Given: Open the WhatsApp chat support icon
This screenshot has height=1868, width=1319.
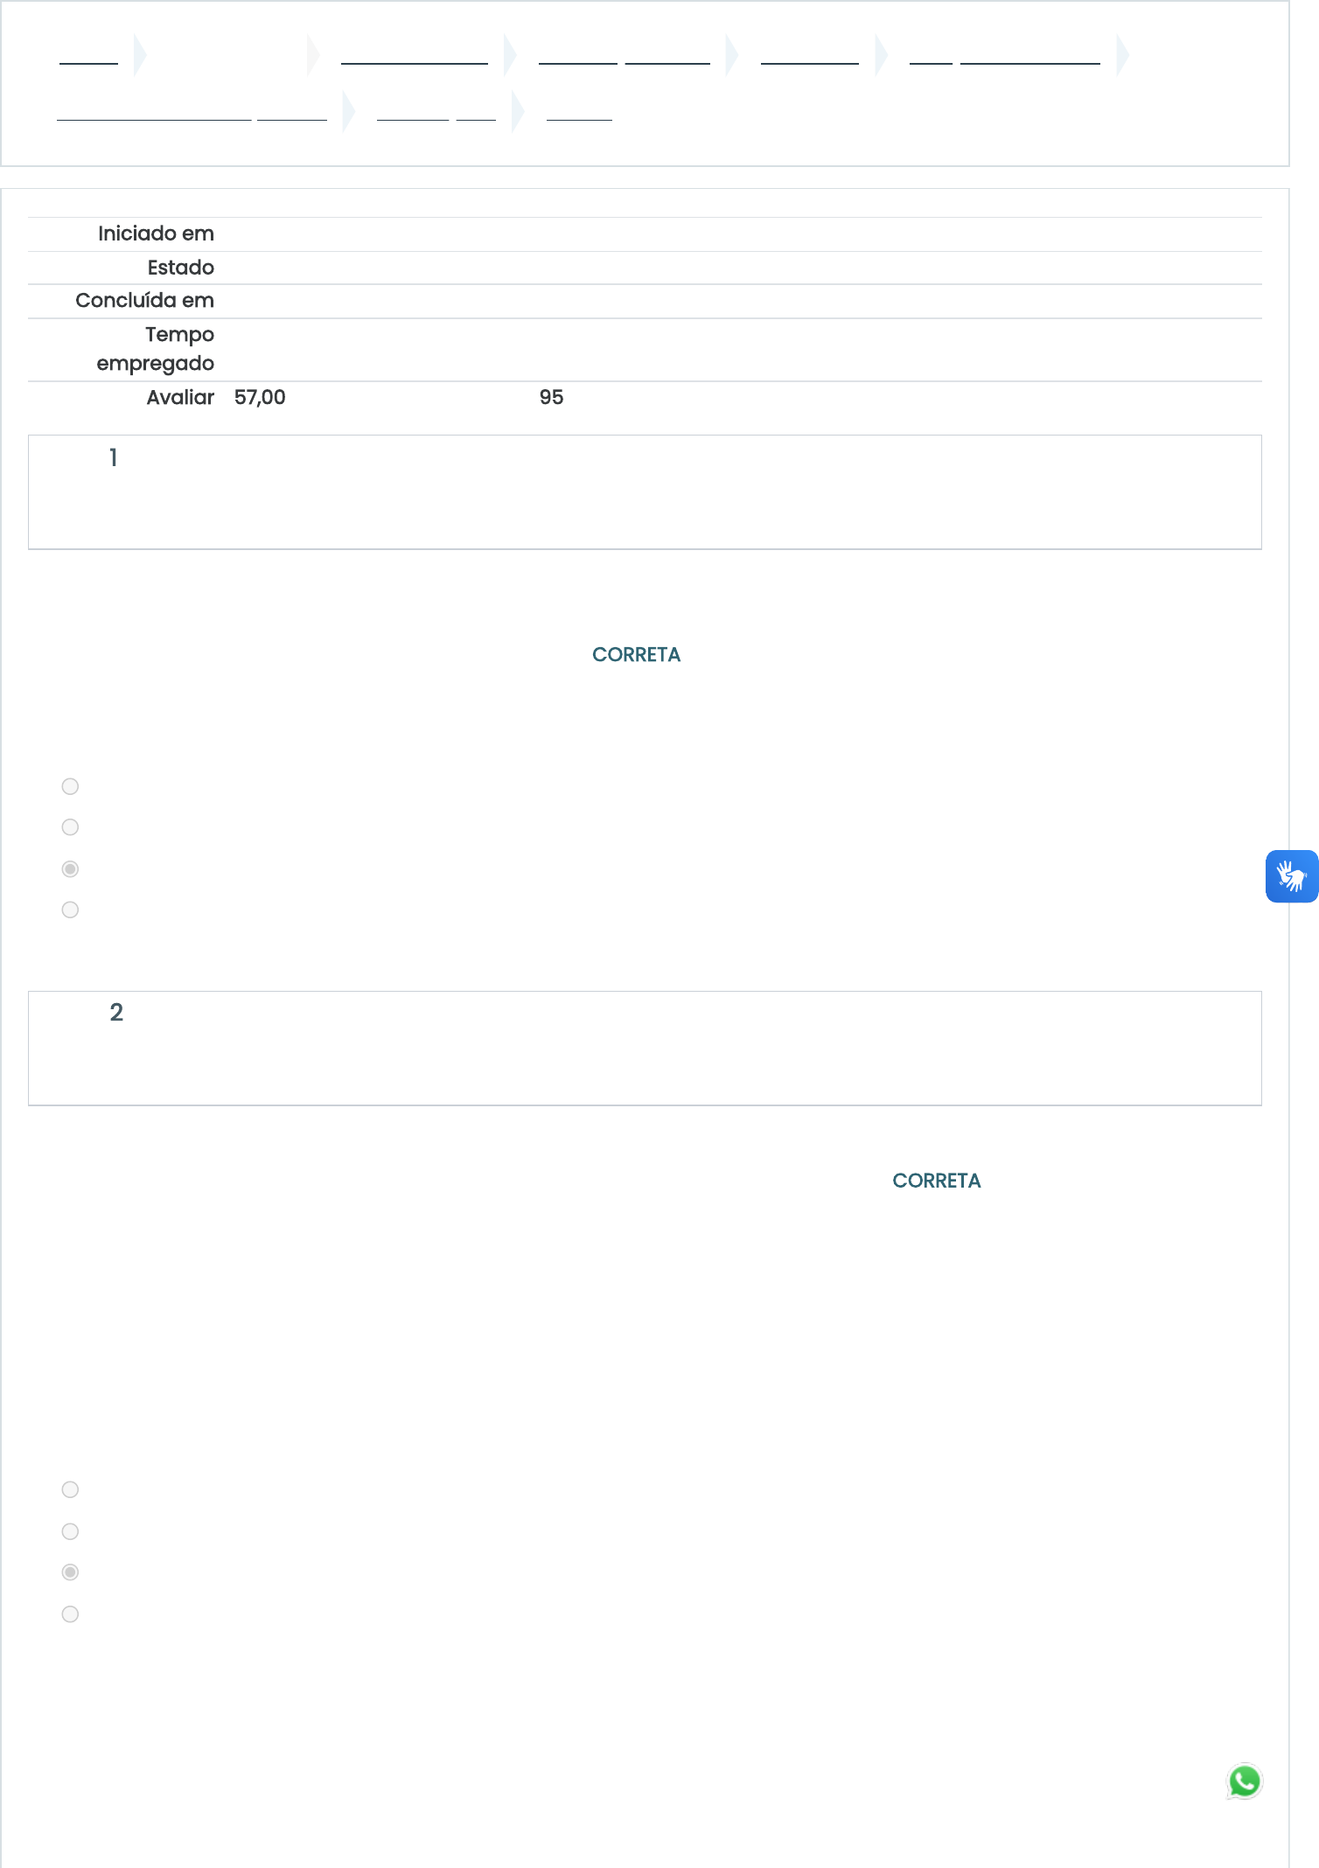Looking at the screenshot, I should [x=1245, y=1781].
